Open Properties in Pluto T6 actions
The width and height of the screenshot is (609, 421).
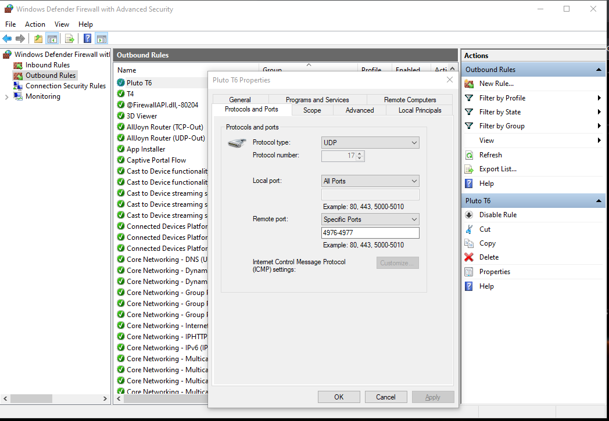click(495, 272)
